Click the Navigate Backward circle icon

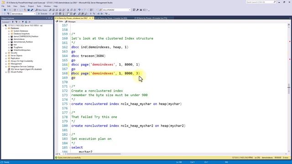[x=5, y=10]
